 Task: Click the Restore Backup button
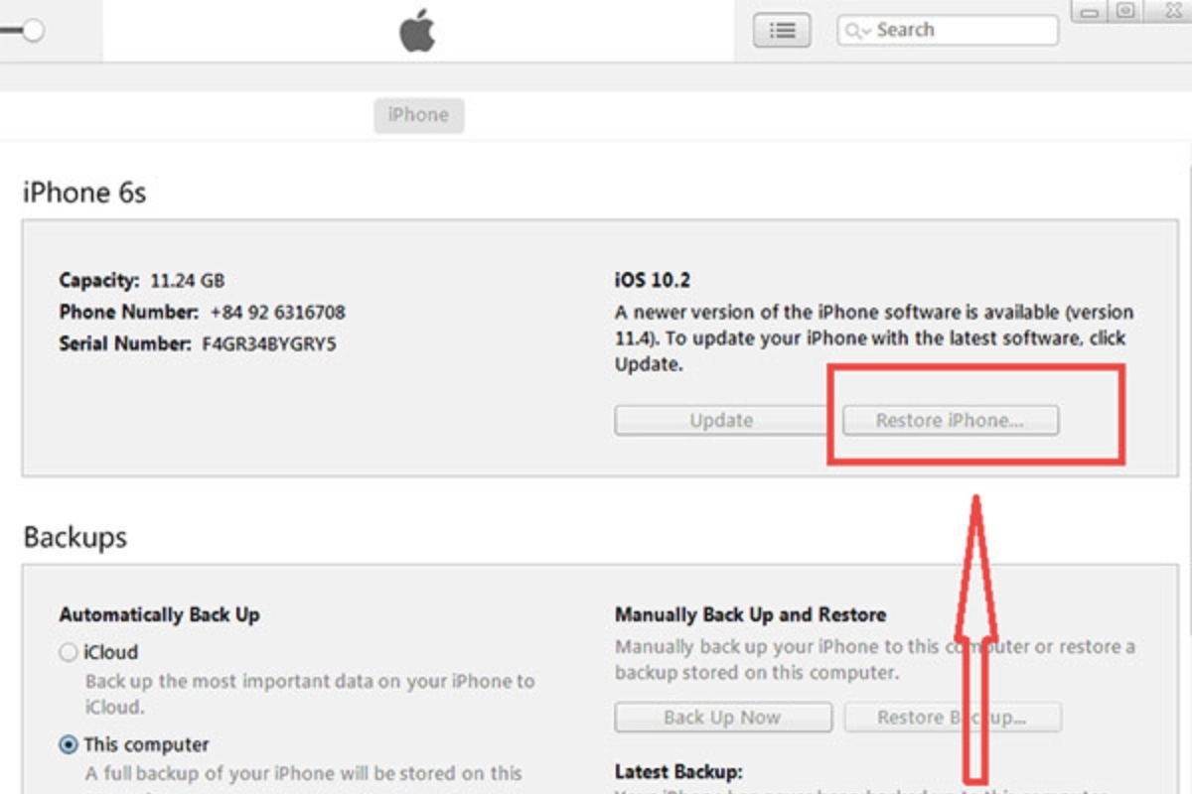(x=953, y=718)
